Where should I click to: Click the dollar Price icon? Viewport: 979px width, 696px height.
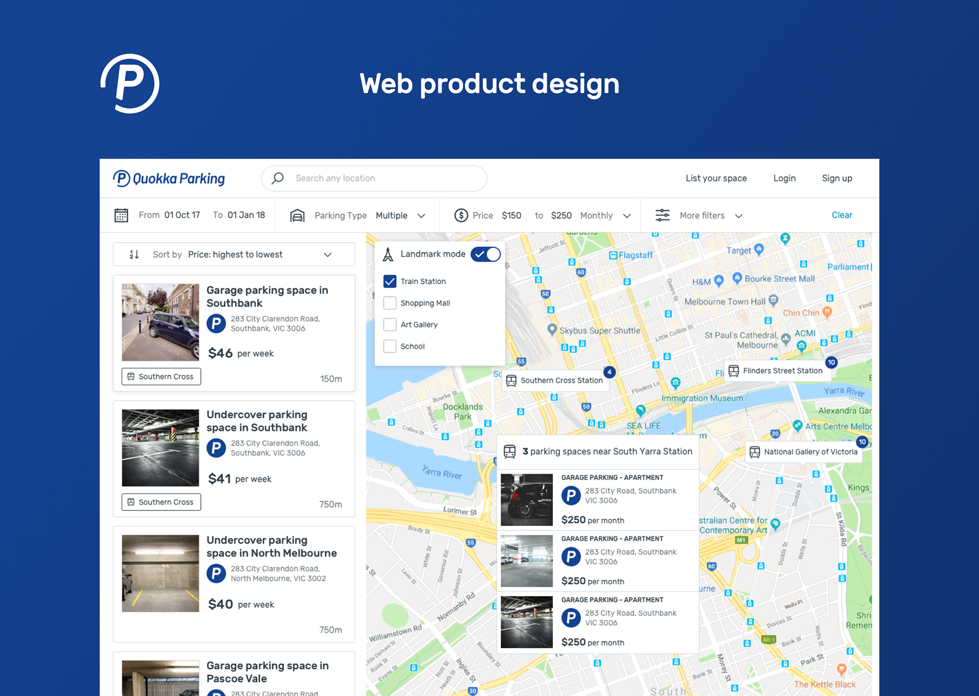[461, 215]
